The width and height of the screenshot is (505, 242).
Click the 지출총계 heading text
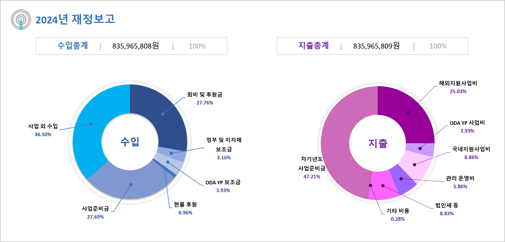click(x=314, y=45)
